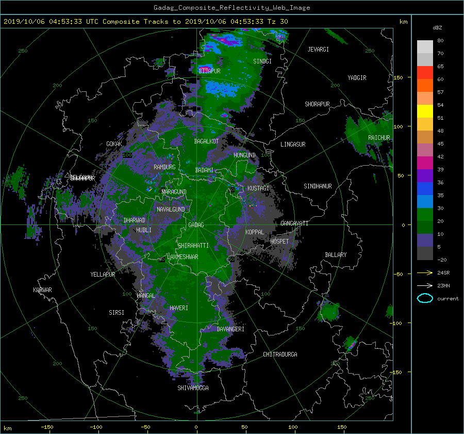Click the HOSPET city label
Image resolution: width=464 pixels, height=434 pixels.
[x=279, y=242]
